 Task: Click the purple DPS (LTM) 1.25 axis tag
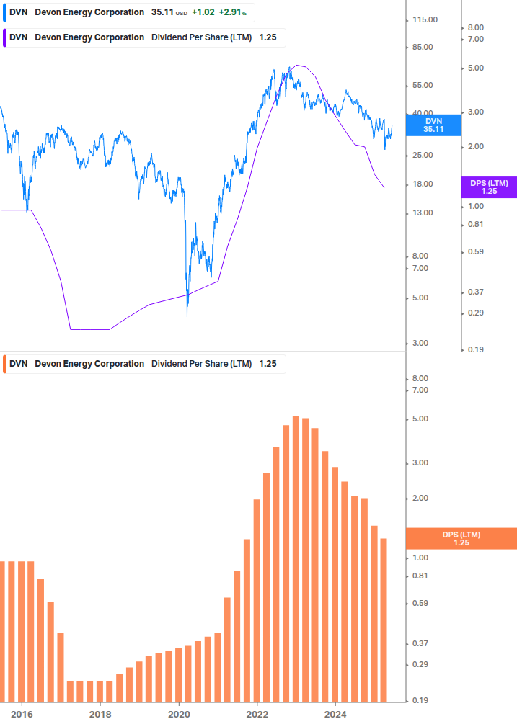point(489,187)
